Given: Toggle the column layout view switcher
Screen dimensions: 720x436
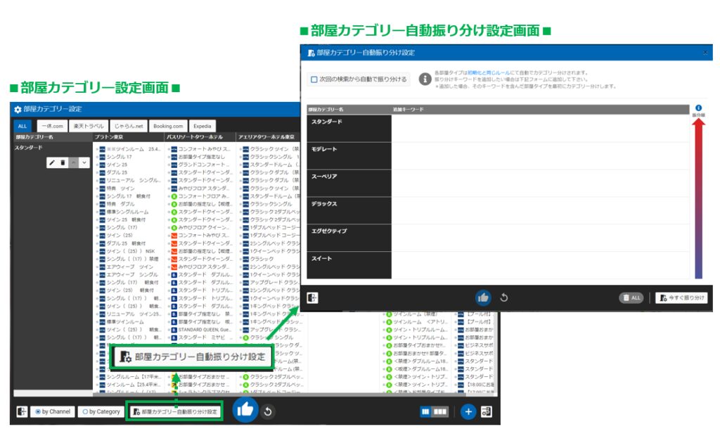Looking at the screenshot, I should [x=434, y=411].
